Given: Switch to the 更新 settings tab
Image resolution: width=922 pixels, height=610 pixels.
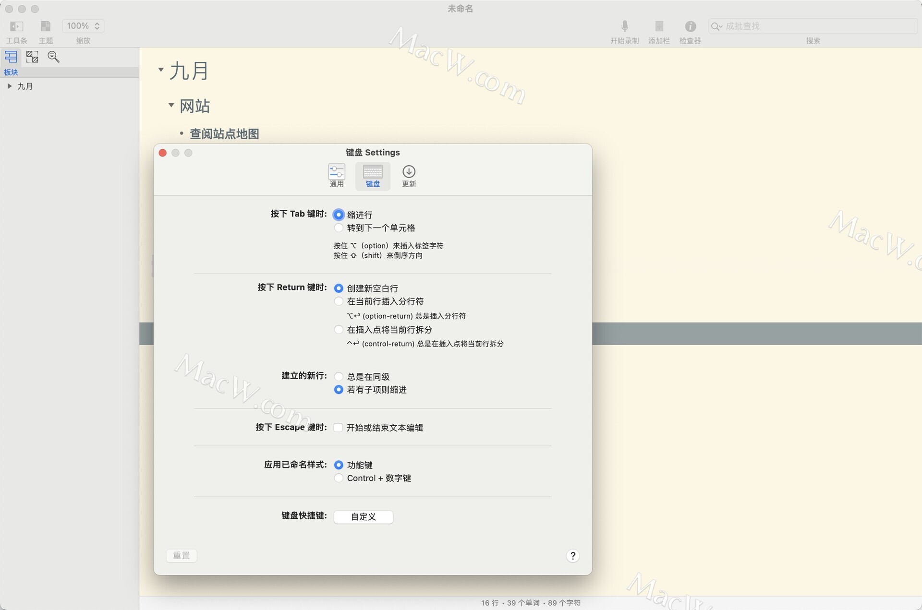Looking at the screenshot, I should point(409,176).
